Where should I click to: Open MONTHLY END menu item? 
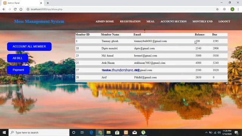[x=203, y=22]
